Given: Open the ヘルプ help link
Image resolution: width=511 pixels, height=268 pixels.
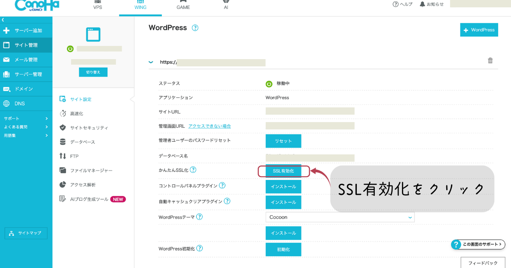Looking at the screenshot, I should point(402,4).
